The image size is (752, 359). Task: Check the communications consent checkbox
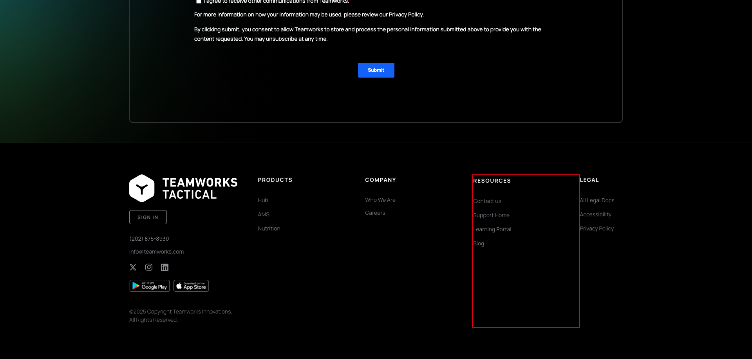click(x=199, y=2)
